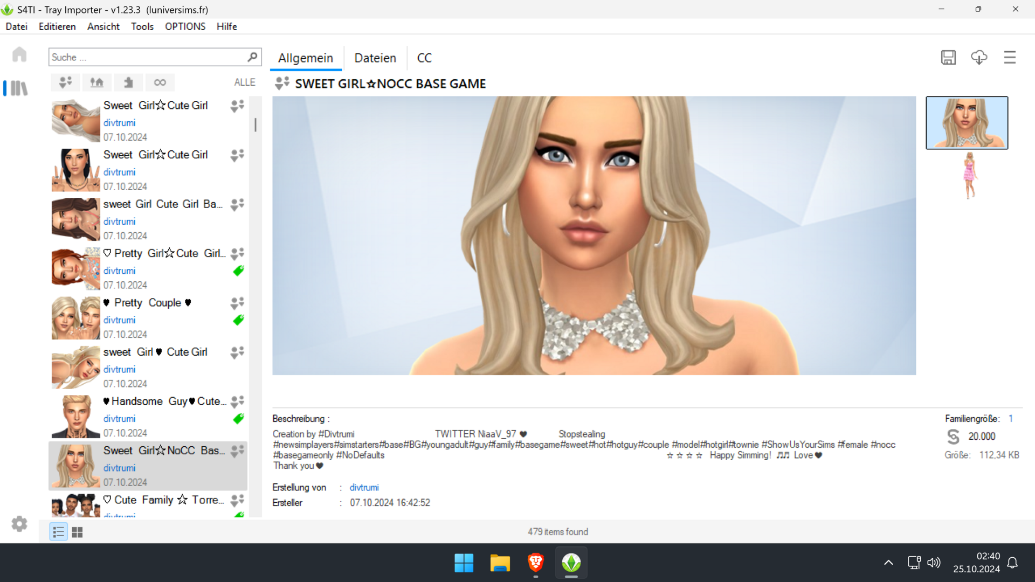Click thumbnail of black-haired Sweet Girl entry
Viewport: 1035px width, 582px height.
(x=75, y=170)
